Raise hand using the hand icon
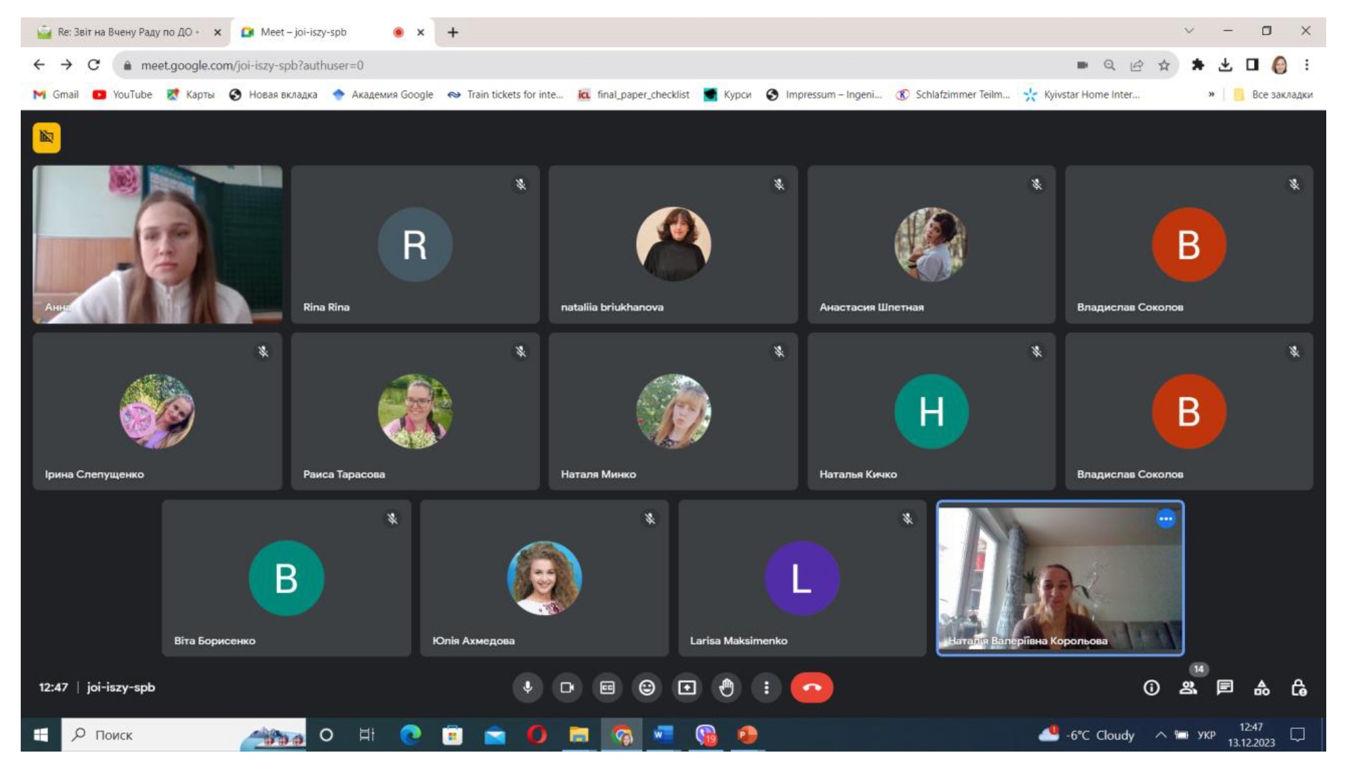The width and height of the screenshot is (1349, 777). [x=726, y=687]
